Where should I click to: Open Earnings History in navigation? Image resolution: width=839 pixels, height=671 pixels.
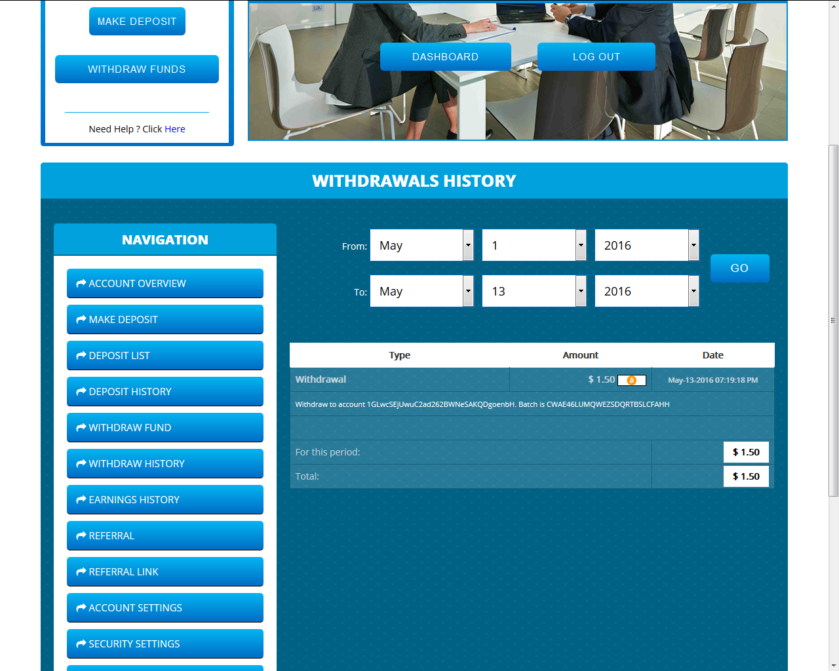[165, 500]
